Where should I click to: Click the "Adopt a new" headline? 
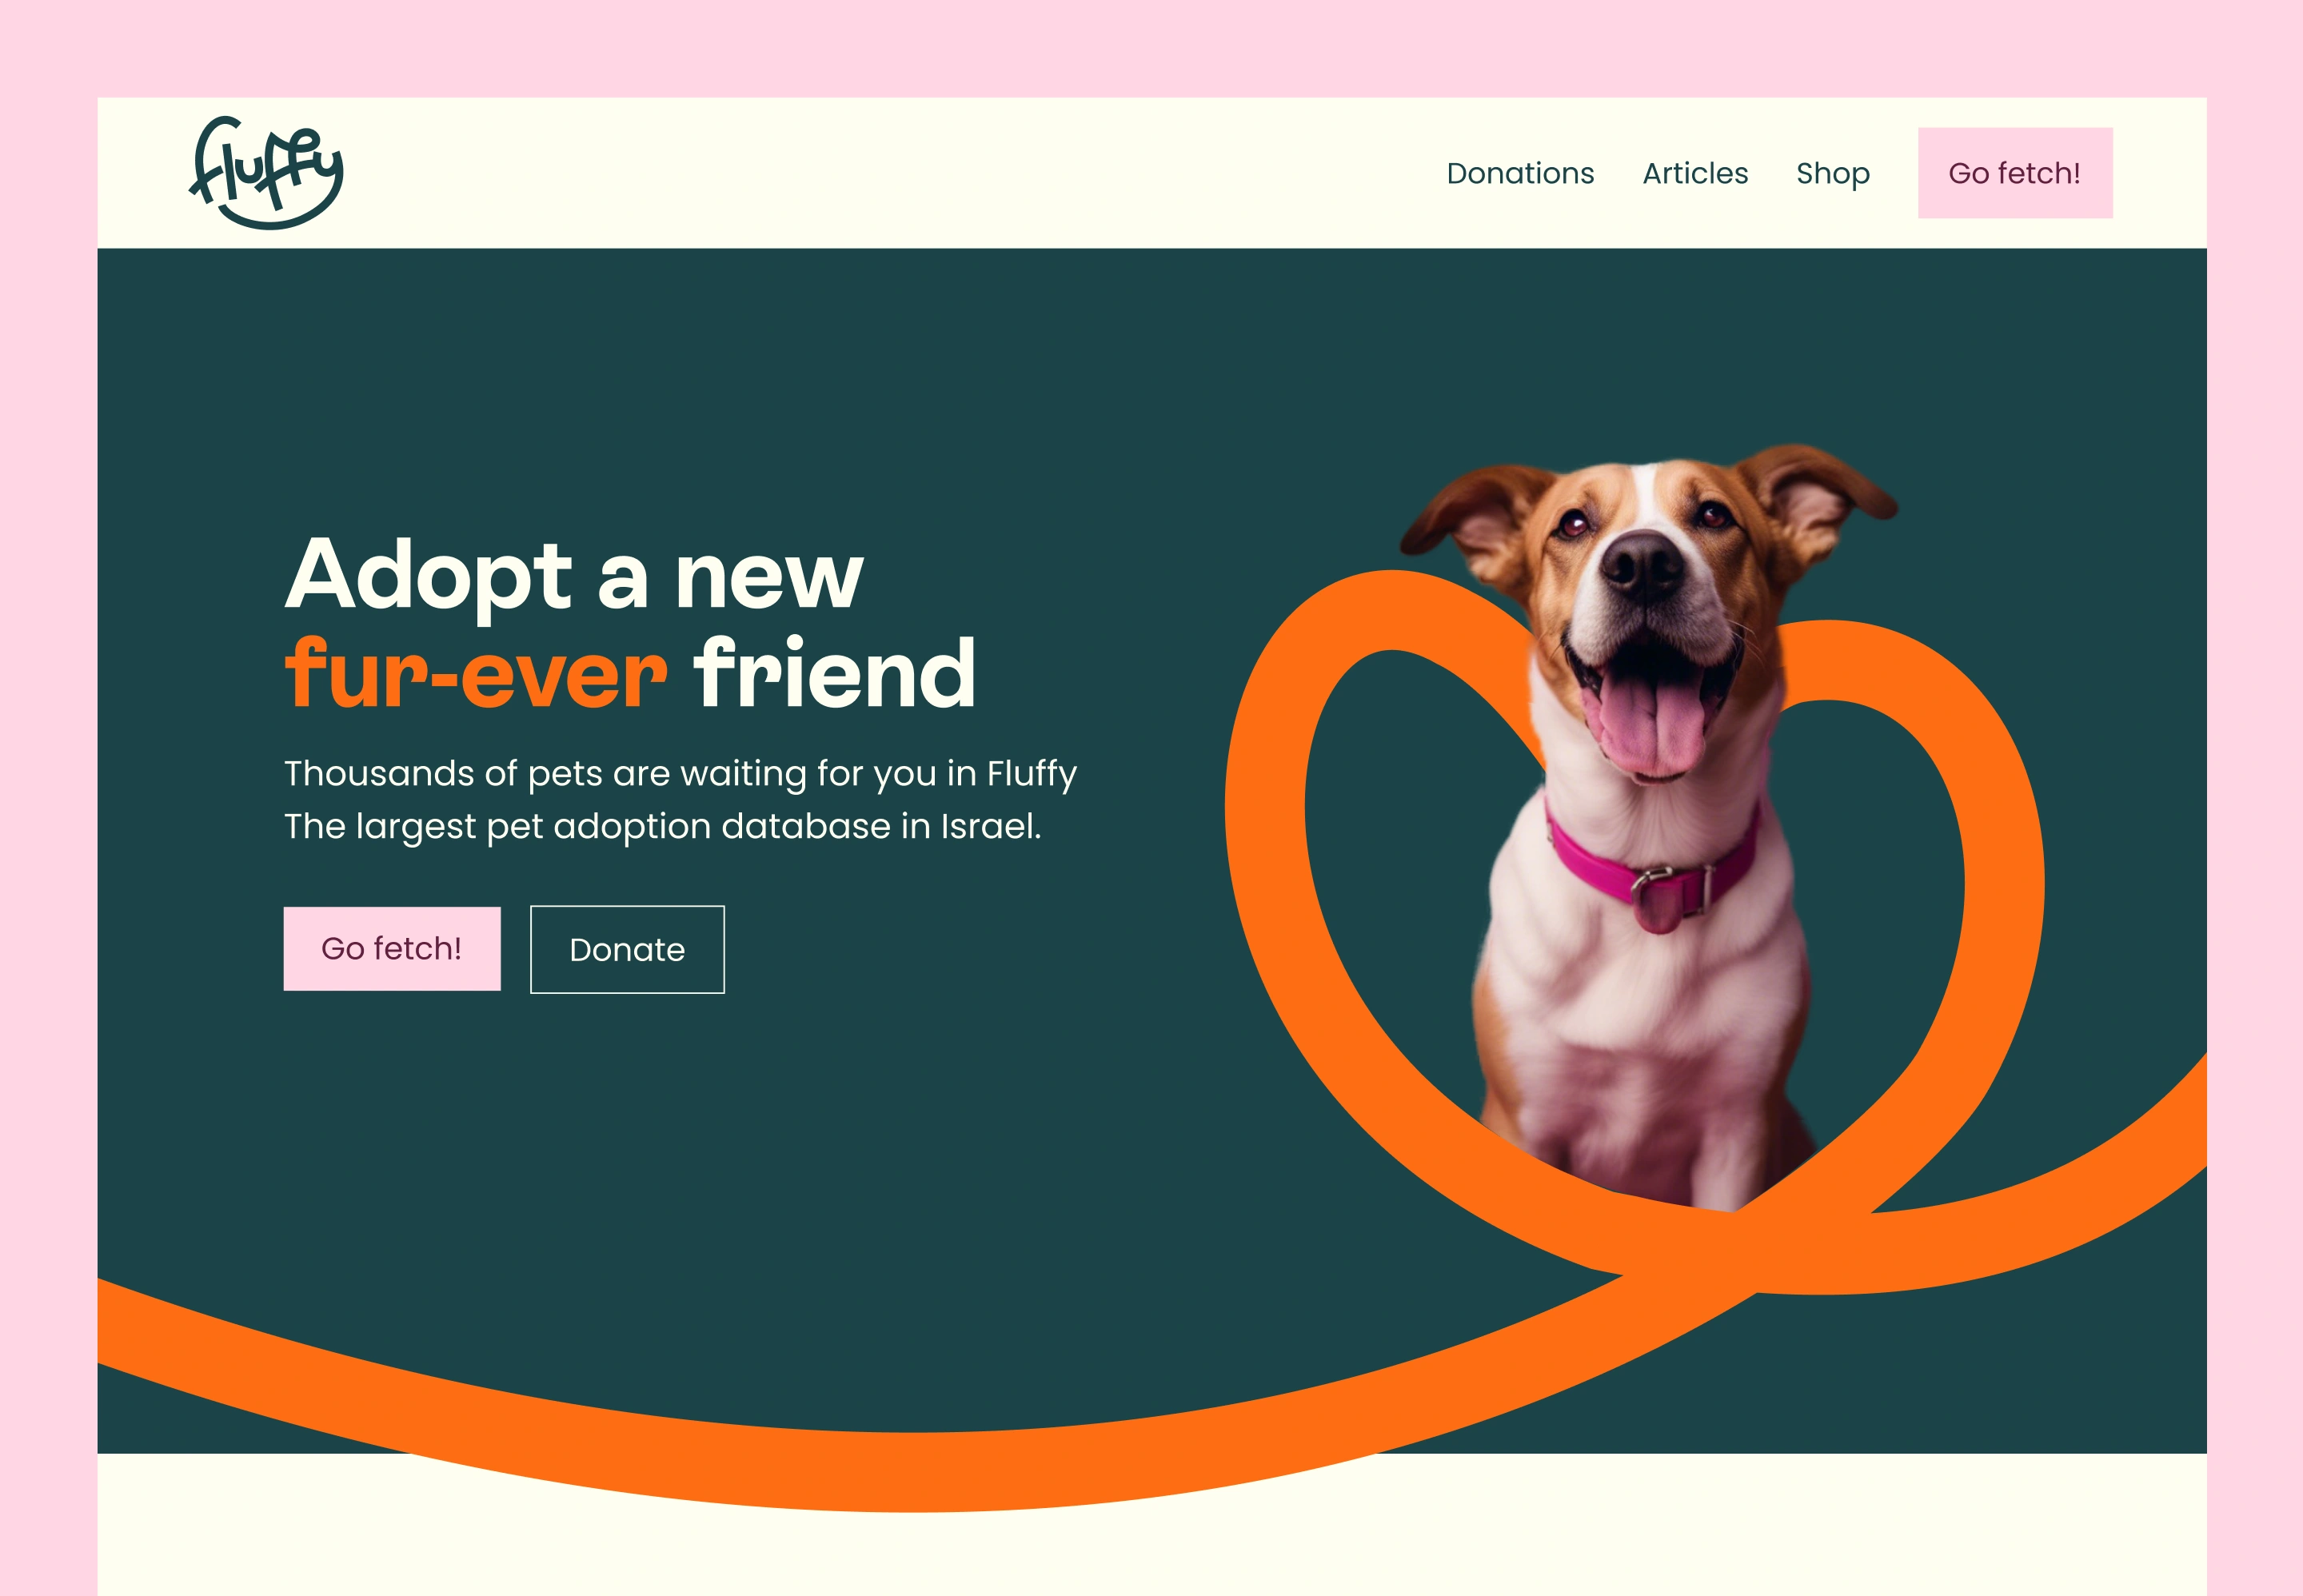[x=574, y=573]
